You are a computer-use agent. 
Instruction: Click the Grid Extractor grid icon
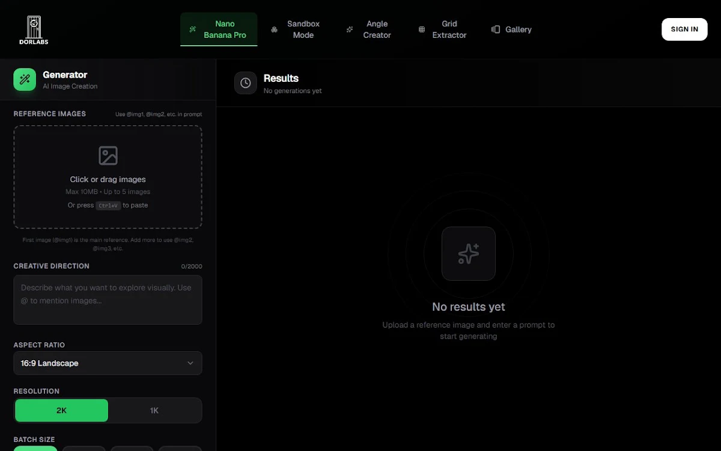coord(422,29)
